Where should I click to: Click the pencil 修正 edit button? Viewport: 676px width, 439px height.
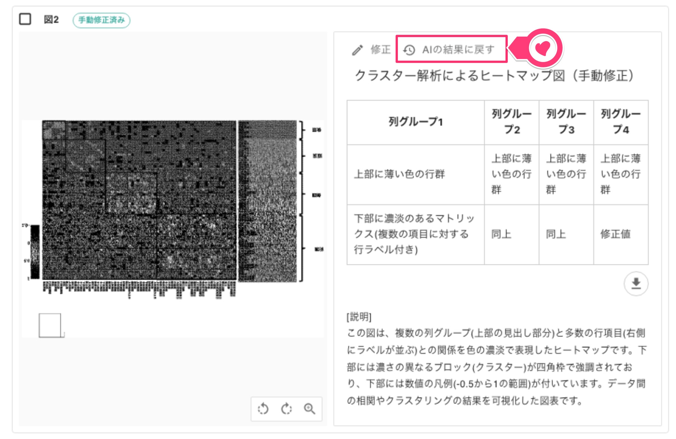tap(371, 50)
